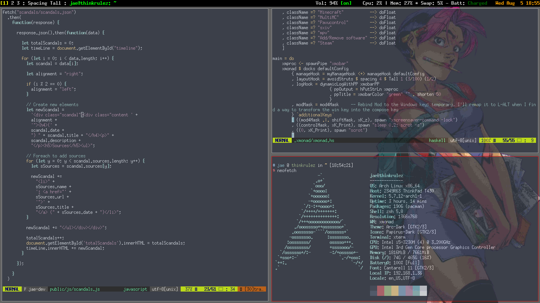Select the pink swatch in the neofetch color palette
Screen dimensions: 540x303
409,291
